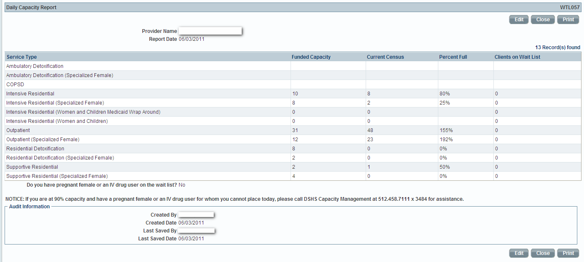Click the 155% Percent Full value

tap(446, 130)
